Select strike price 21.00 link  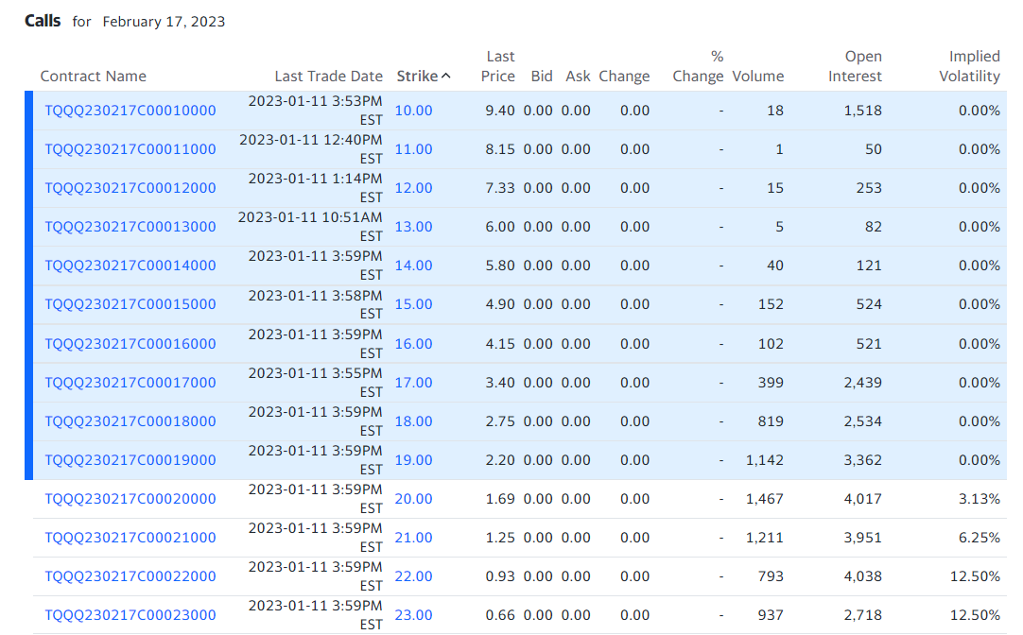[x=413, y=538]
